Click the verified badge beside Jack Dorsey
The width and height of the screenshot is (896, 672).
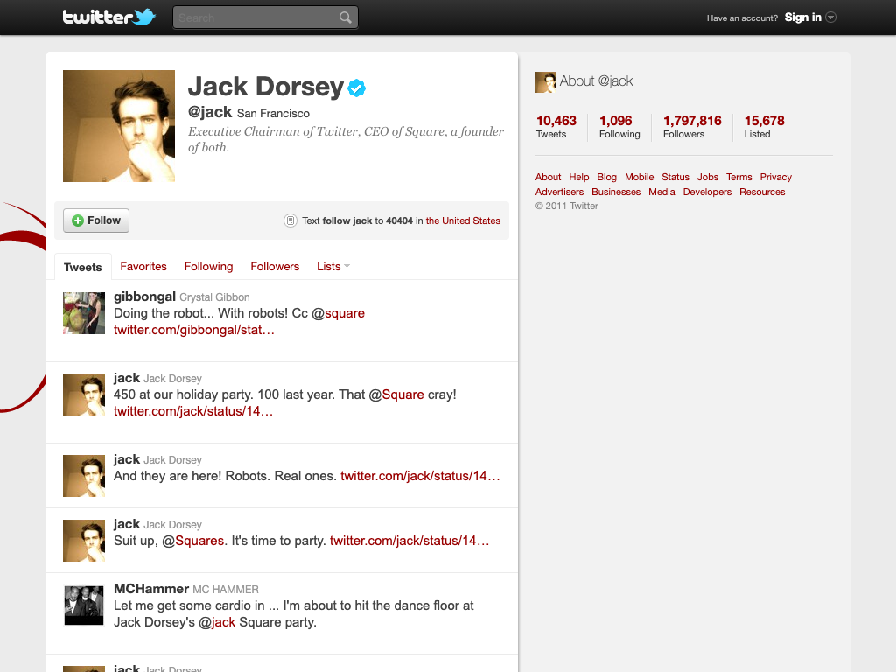tap(357, 88)
